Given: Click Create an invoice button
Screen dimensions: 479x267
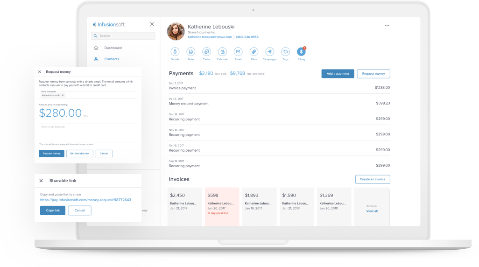Looking at the screenshot, I should click(x=373, y=179).
